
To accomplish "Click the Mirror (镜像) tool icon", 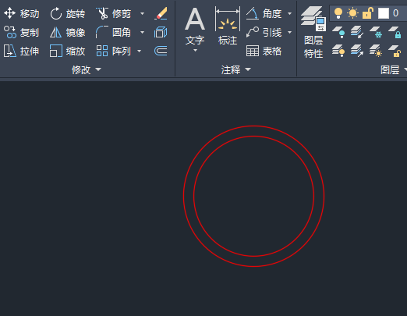I will 55,33.
